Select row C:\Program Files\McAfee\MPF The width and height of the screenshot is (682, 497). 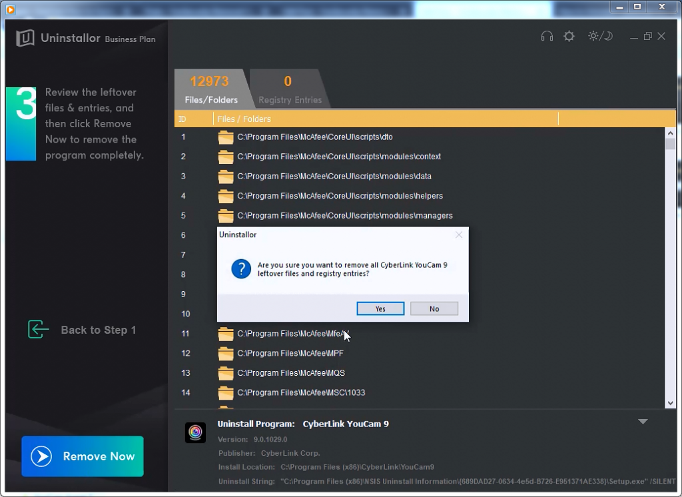[x=420, y=353]
